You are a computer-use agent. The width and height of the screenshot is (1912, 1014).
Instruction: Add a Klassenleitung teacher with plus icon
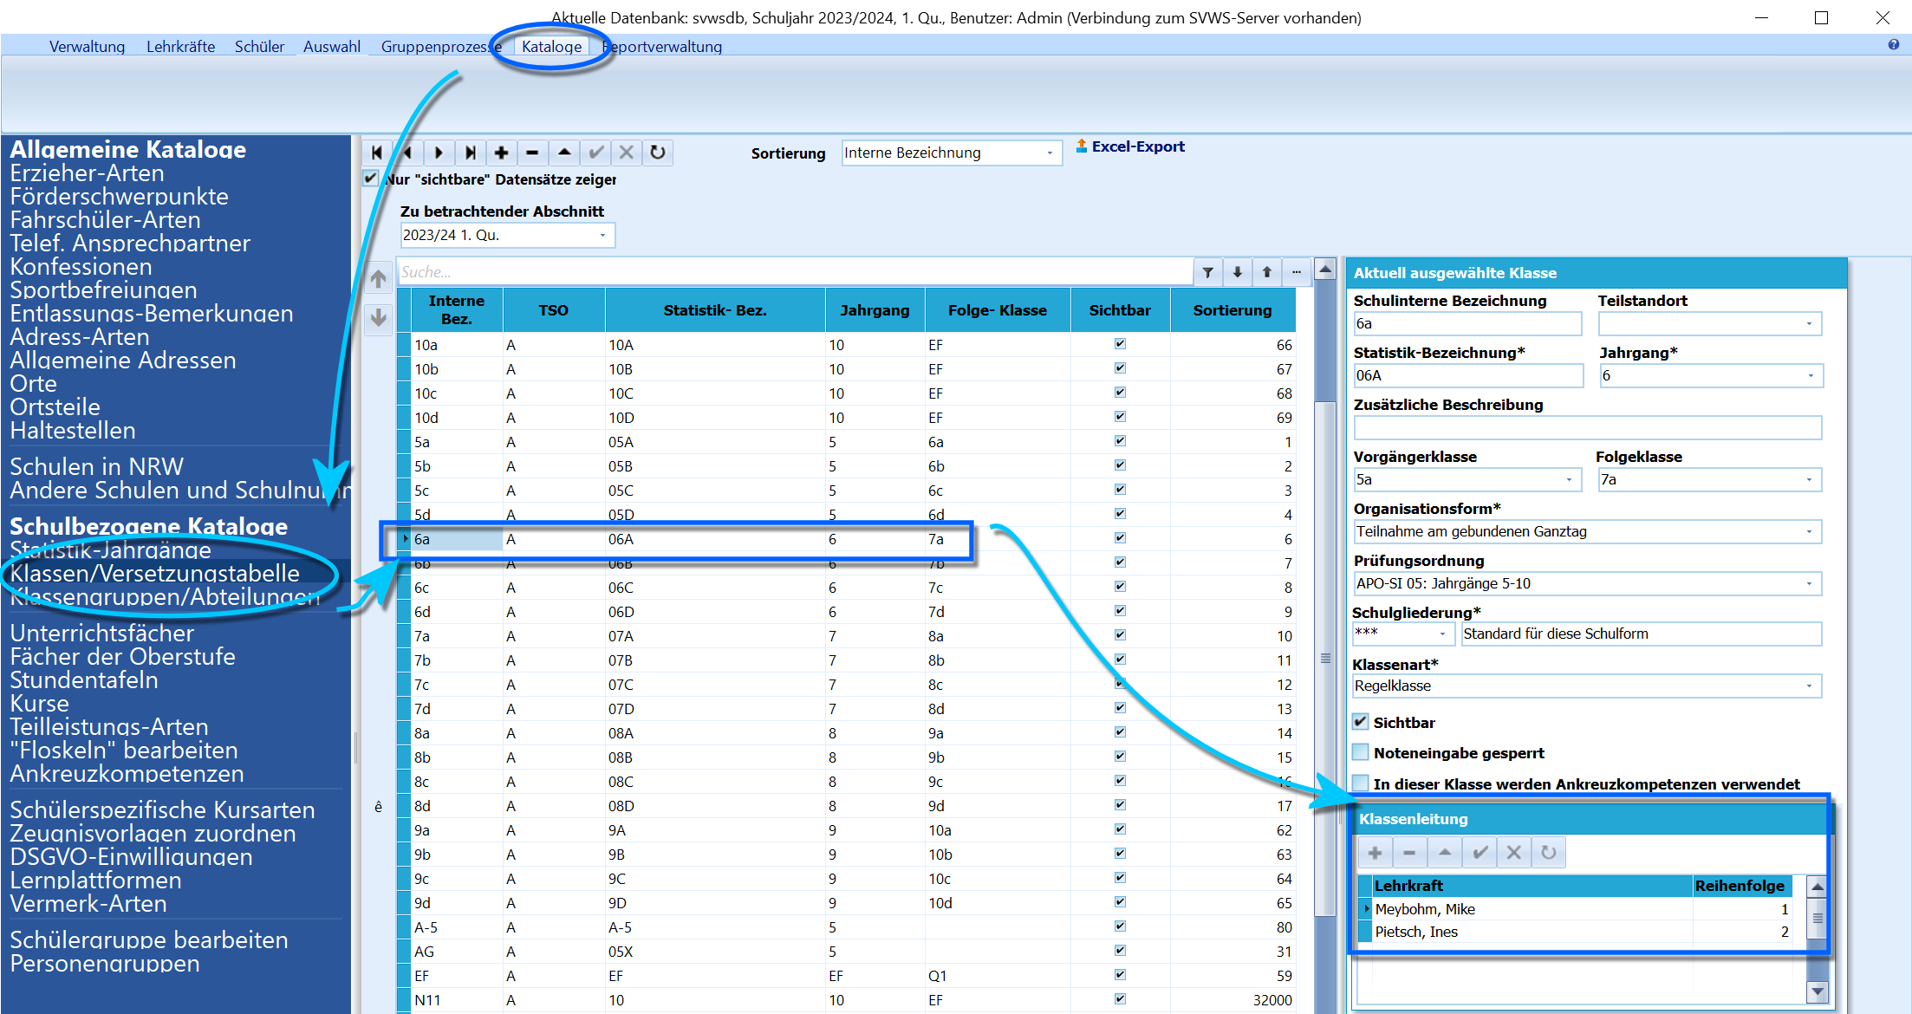click(x=1375, y=853)
